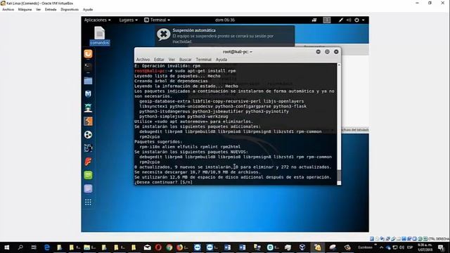The width and height of the screenshot is (450, 253).
Task: Open Google Chrome on taskbar
Action: (169, 247)
